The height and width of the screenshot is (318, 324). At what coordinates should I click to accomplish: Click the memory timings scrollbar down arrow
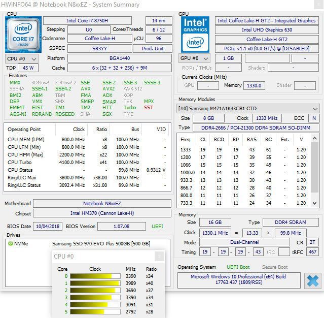(314, 203)
